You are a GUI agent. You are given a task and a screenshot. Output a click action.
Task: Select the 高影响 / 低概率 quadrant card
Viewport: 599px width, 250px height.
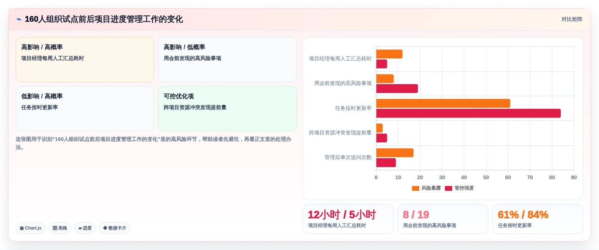click(227, 60)
